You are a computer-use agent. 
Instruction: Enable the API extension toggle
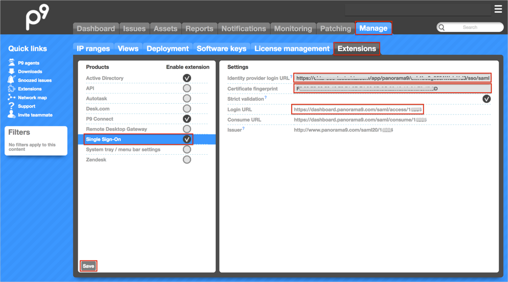click(187, 89)
